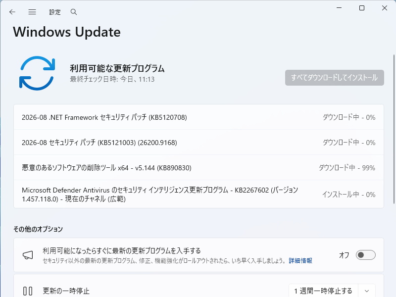Open the 詳細情報 link
396x297 pixels.
300,261
